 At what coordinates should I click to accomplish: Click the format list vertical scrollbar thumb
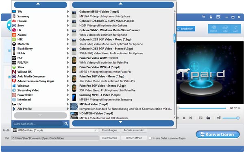click(174, 38)
